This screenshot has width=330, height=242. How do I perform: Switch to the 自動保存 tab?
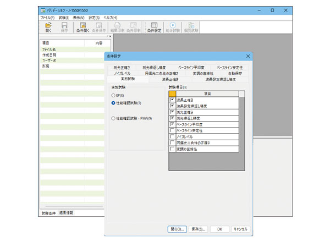point(235,74)
